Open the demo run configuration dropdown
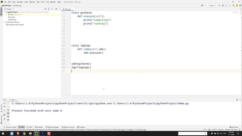The height and width of the screenshot is (136, 242). tap(212, 5)
